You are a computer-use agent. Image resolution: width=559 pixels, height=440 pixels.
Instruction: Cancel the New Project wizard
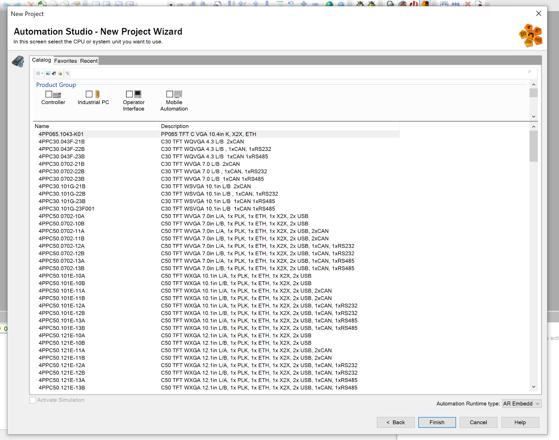coord(478,423)
